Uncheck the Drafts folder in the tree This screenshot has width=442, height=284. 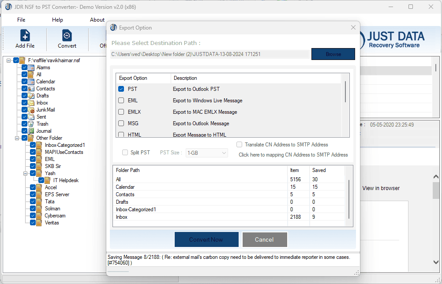[24, 95]
